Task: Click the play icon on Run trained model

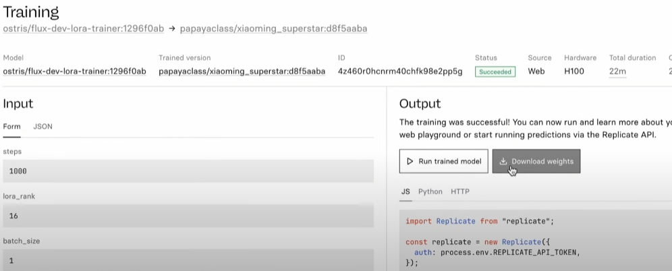Action: pos(410,162)
